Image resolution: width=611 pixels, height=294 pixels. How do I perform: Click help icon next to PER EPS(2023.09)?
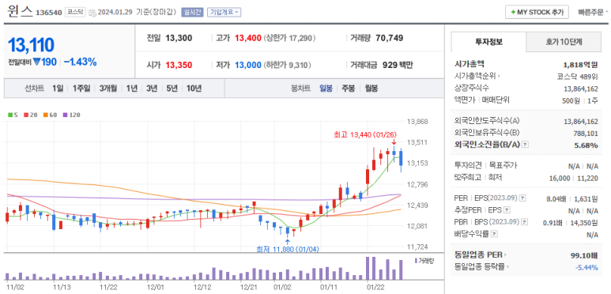click(522, 198)
